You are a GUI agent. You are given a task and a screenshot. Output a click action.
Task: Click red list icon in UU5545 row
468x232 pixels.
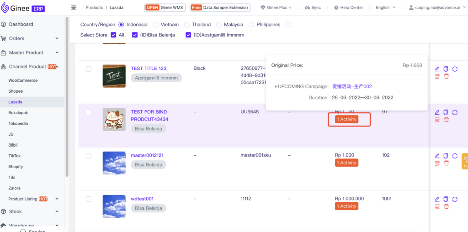tap(437, 120)
